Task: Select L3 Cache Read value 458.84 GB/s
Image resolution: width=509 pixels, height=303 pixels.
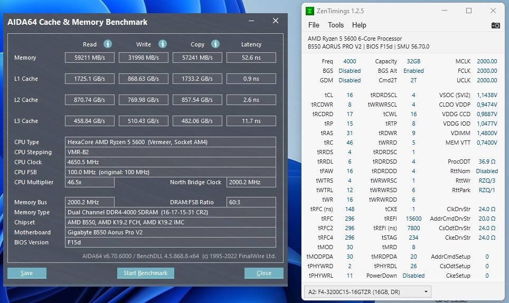Action: pos(90,121)
